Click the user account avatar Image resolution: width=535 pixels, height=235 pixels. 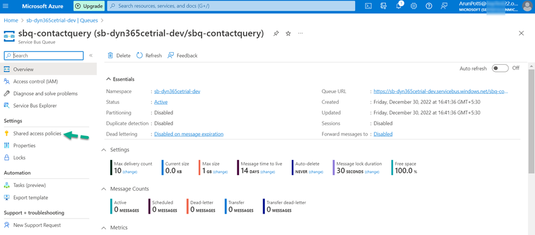click(527, 6)
